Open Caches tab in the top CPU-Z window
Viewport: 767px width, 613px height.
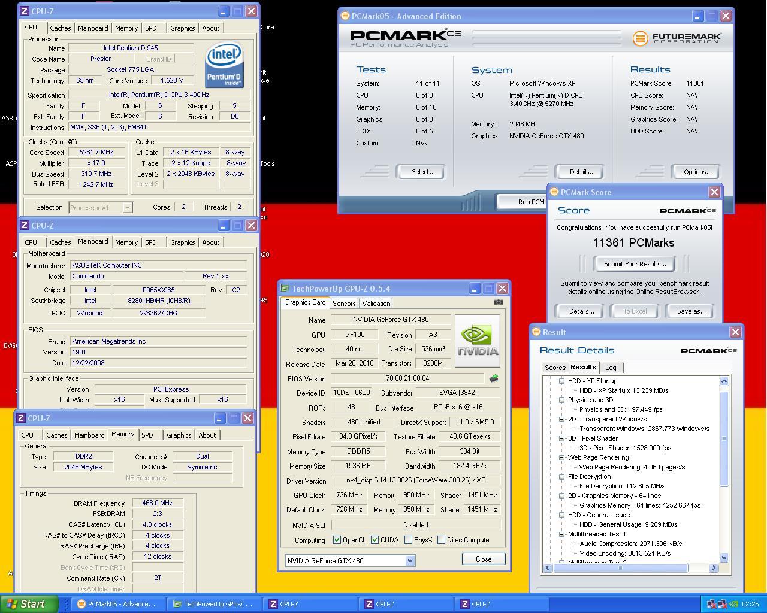61,28
